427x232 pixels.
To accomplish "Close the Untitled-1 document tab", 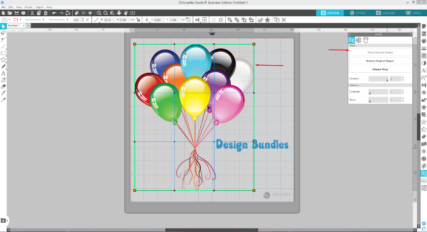I will coord(24,25).
